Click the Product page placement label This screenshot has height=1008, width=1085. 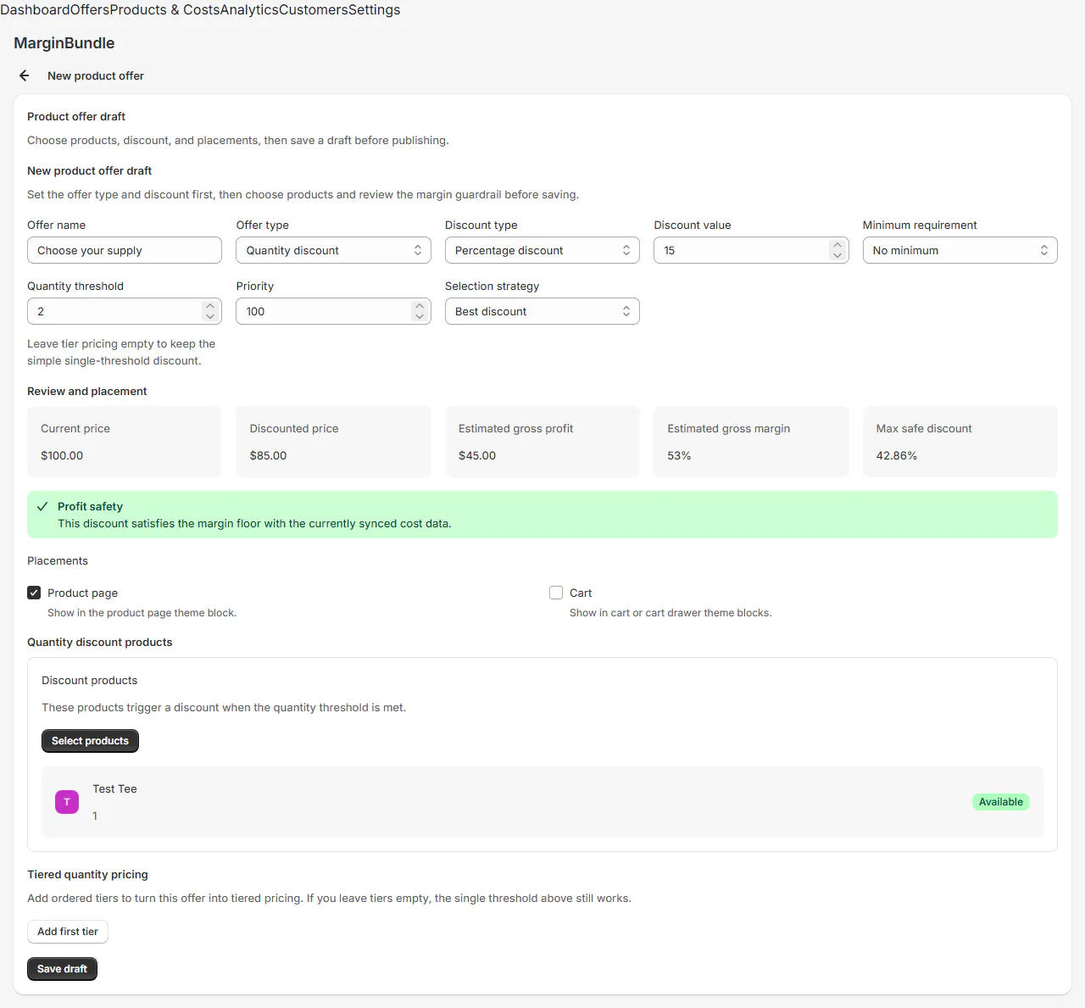pos(82,593)
